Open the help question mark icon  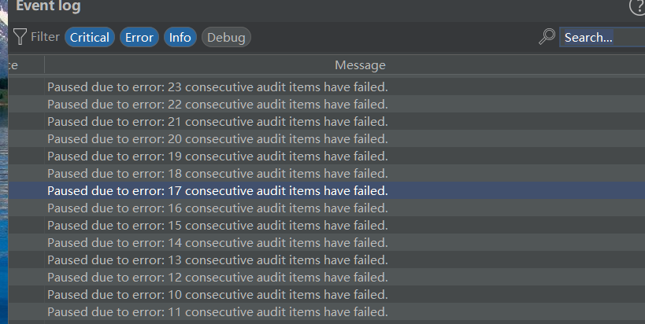(637, 7)
